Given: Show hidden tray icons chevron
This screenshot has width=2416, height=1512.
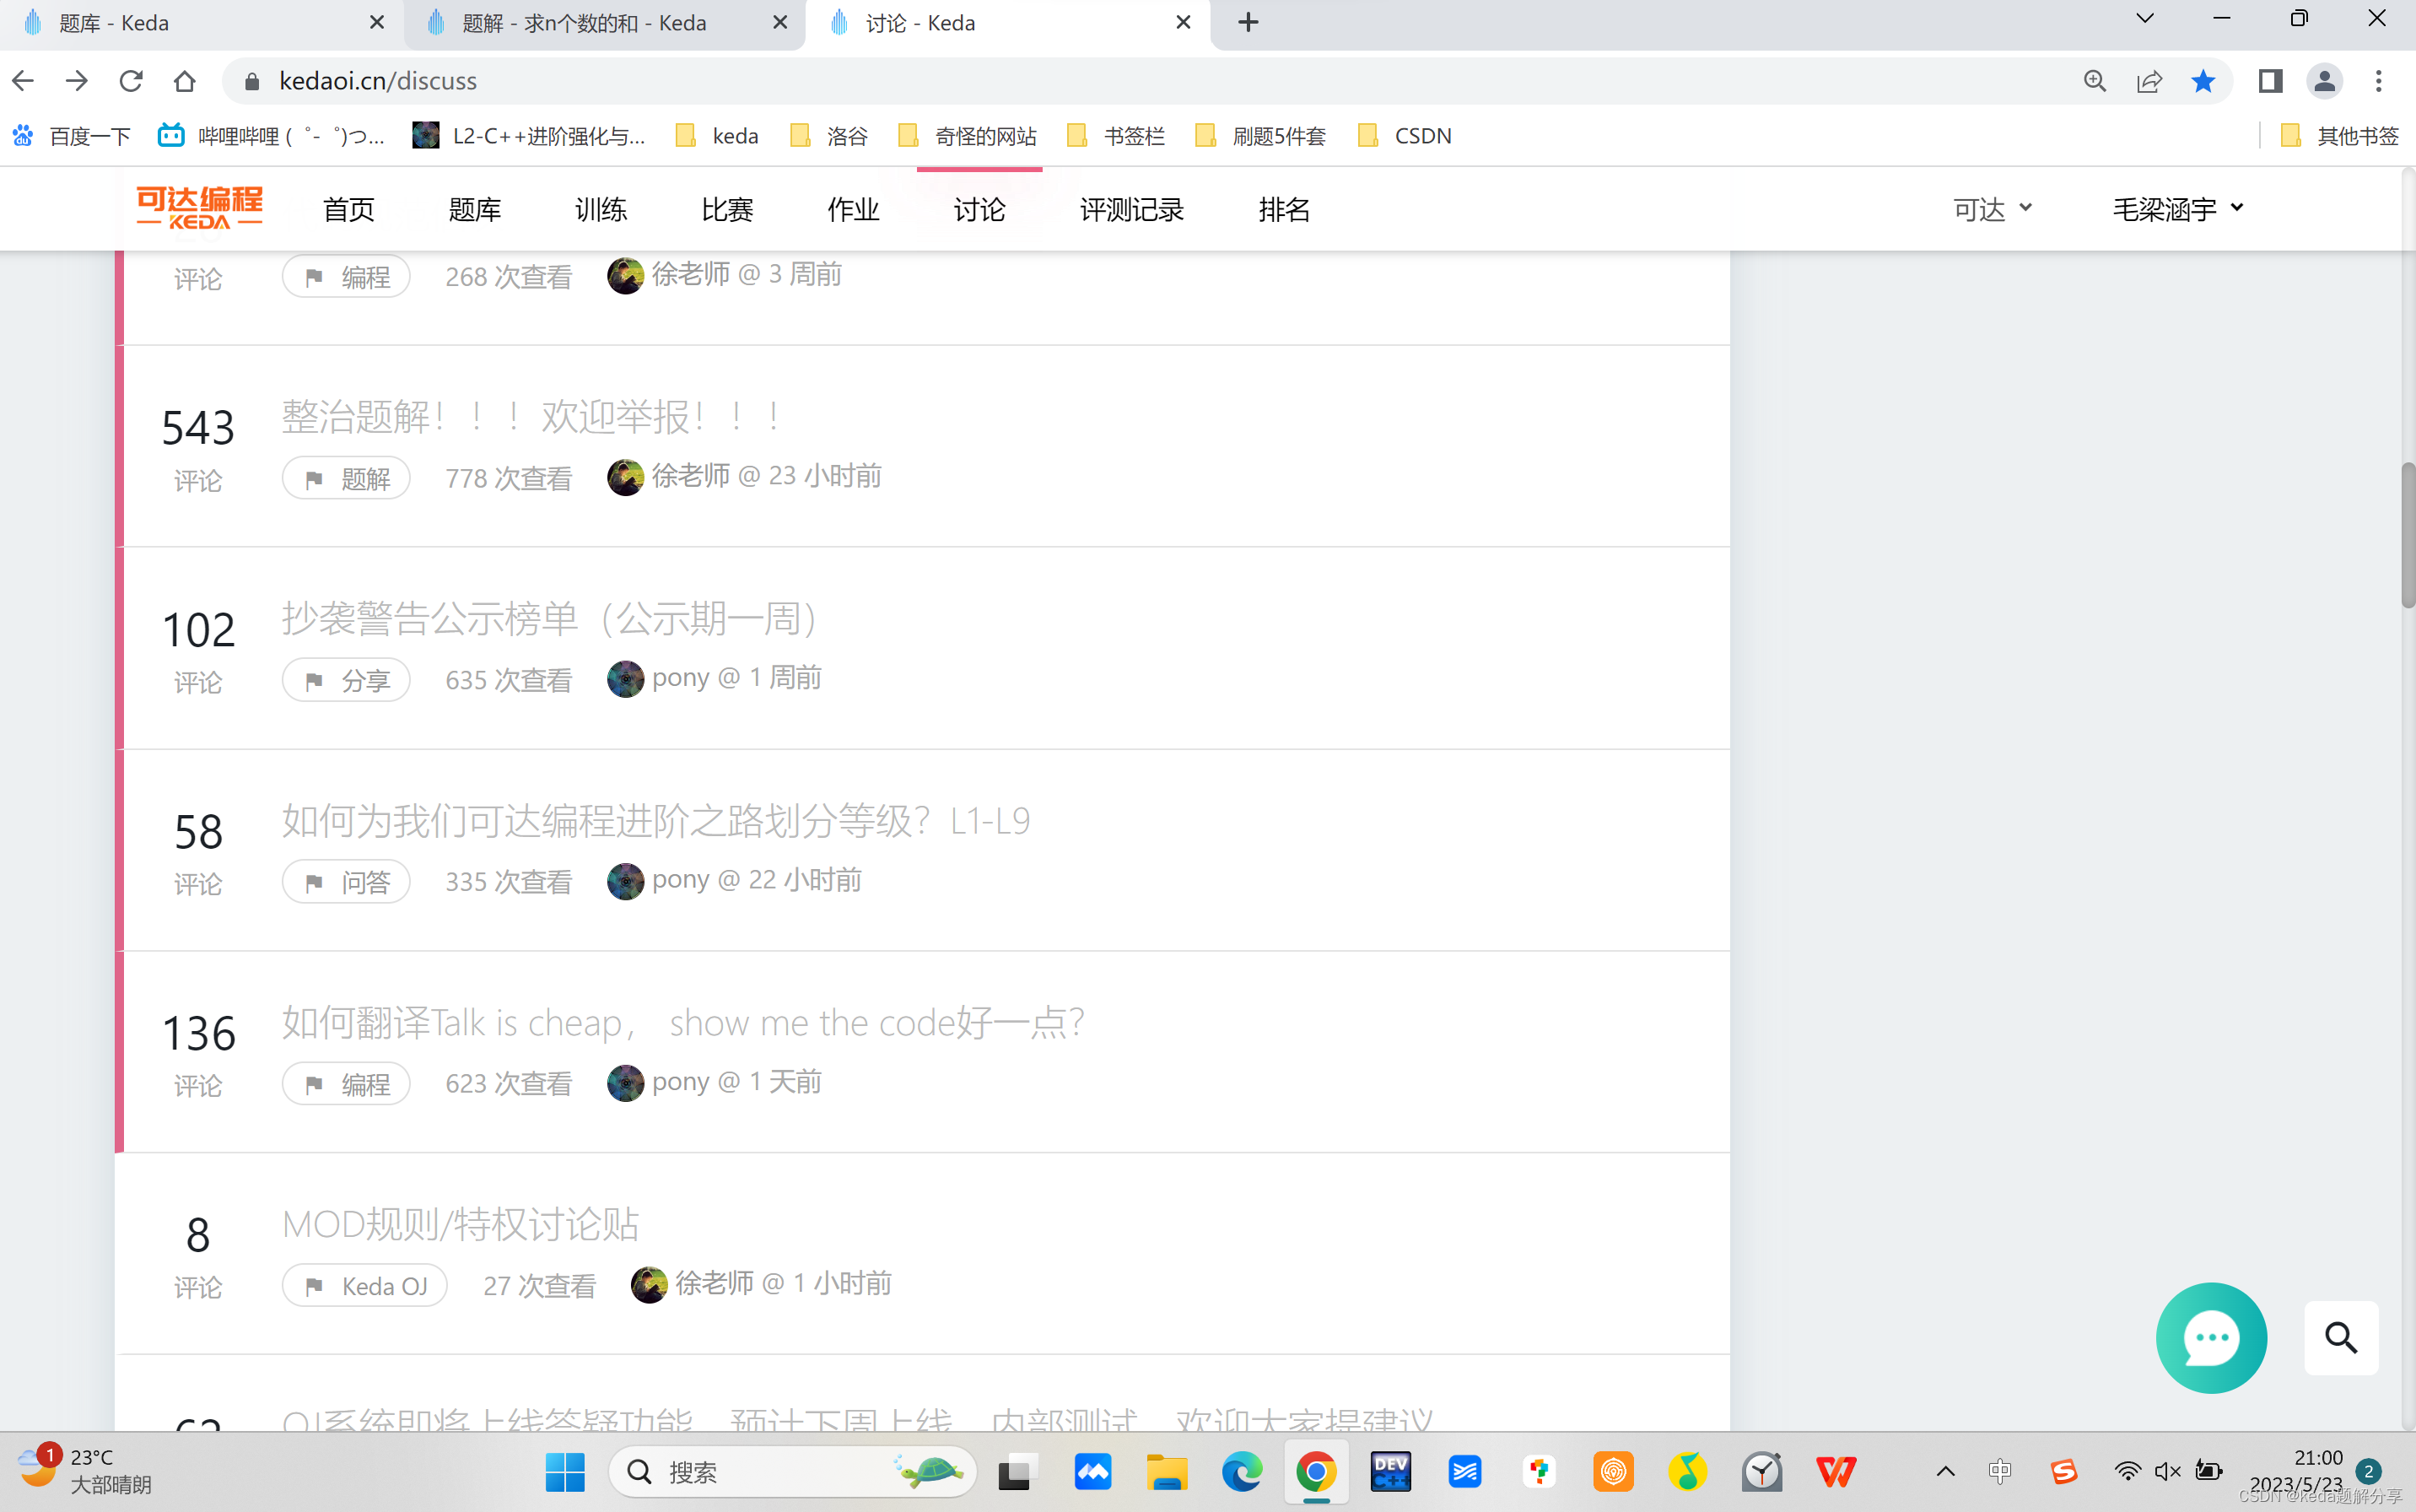Looking at the screenshot, I should point(1945,1471).
